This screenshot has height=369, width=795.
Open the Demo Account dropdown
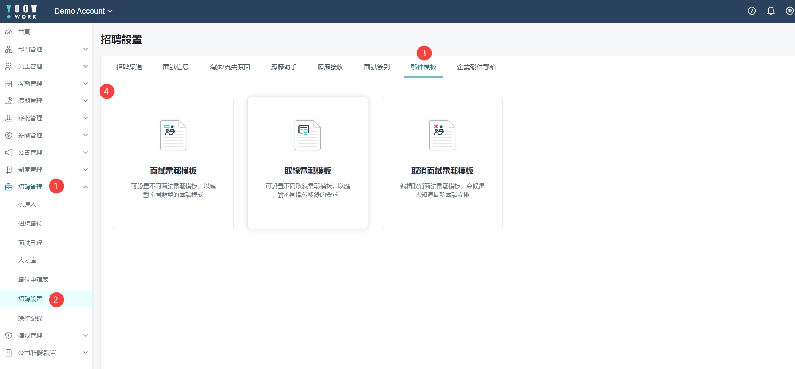click(x=83, y=11)
